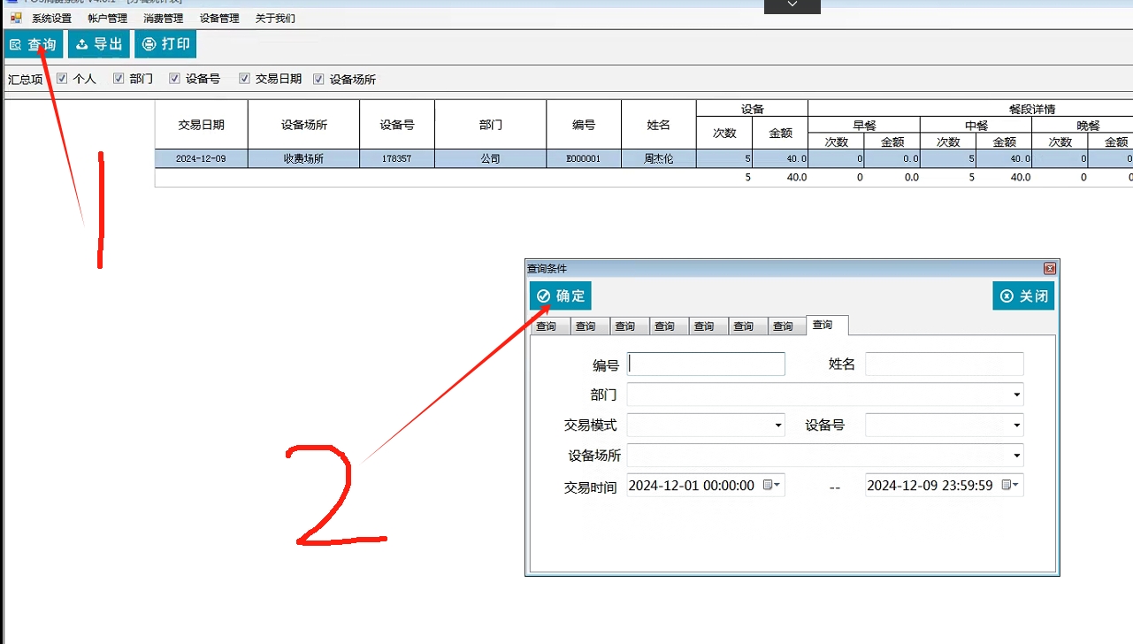Toggle the 个人 summary checkbox
Image resolution: width=1133 pixels, height=644 pixels.
click(x=62, y=79)
